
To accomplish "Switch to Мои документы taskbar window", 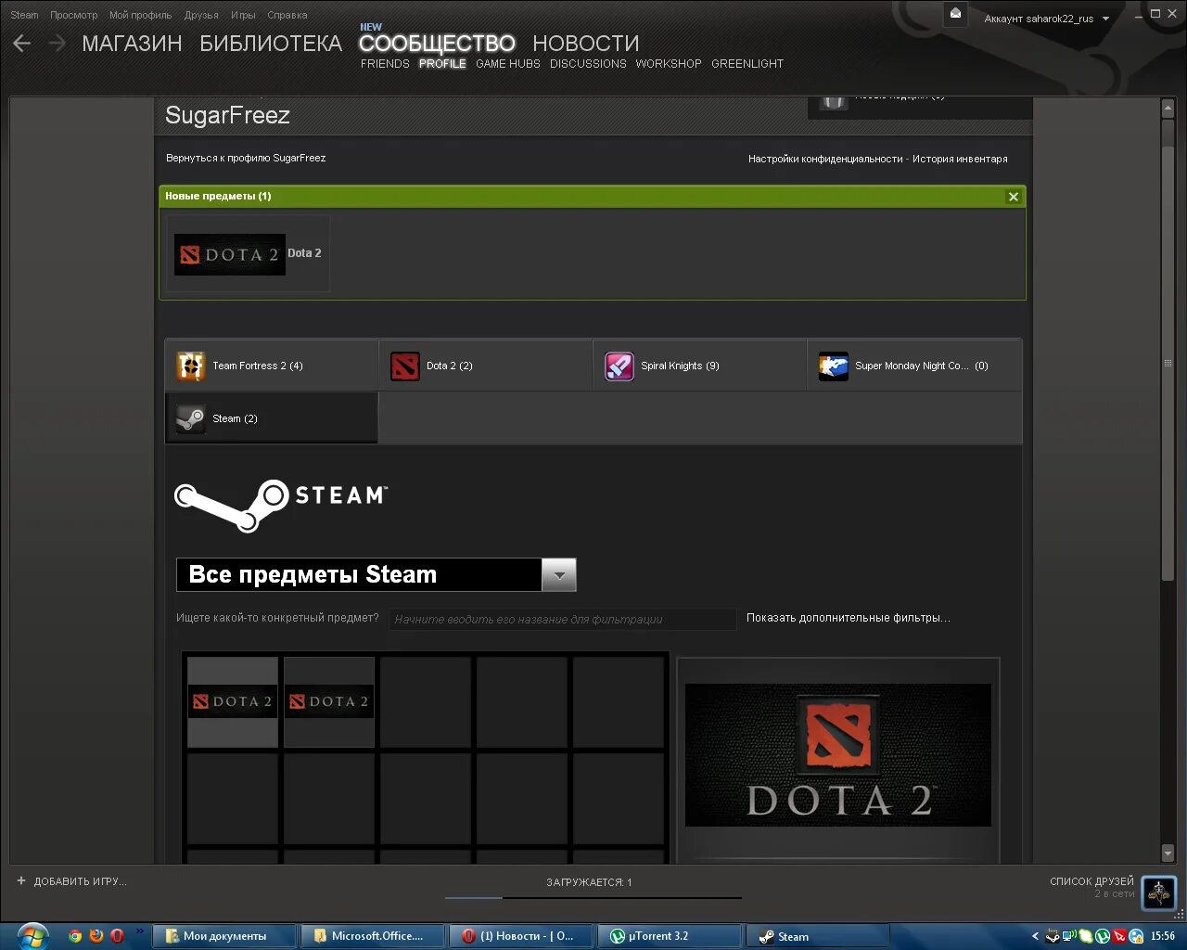I will 223,936.
